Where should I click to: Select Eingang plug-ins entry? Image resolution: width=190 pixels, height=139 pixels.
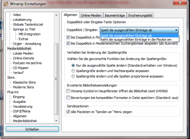19,97
